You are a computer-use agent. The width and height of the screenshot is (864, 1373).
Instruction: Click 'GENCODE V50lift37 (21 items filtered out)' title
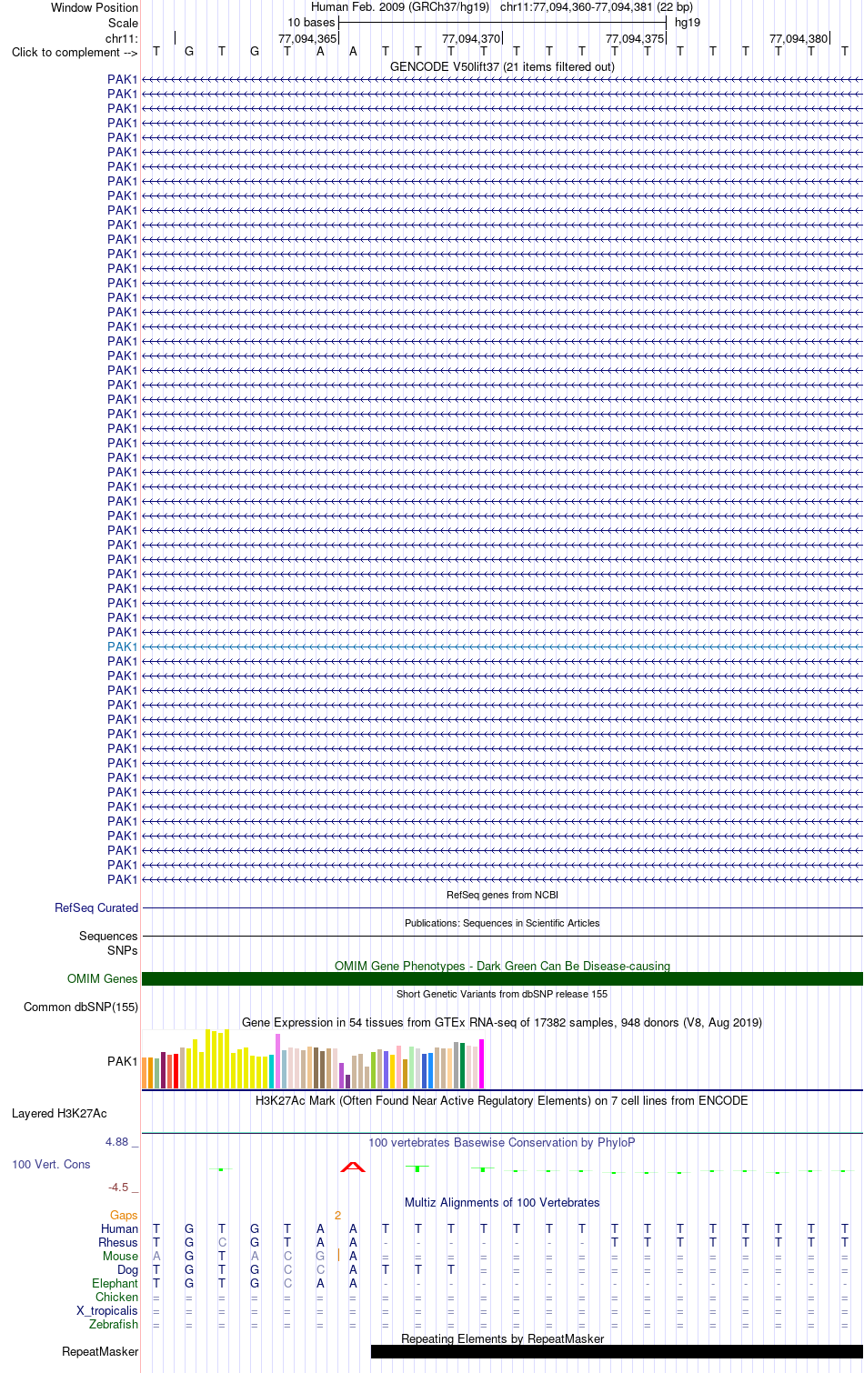tap(502, 66)
